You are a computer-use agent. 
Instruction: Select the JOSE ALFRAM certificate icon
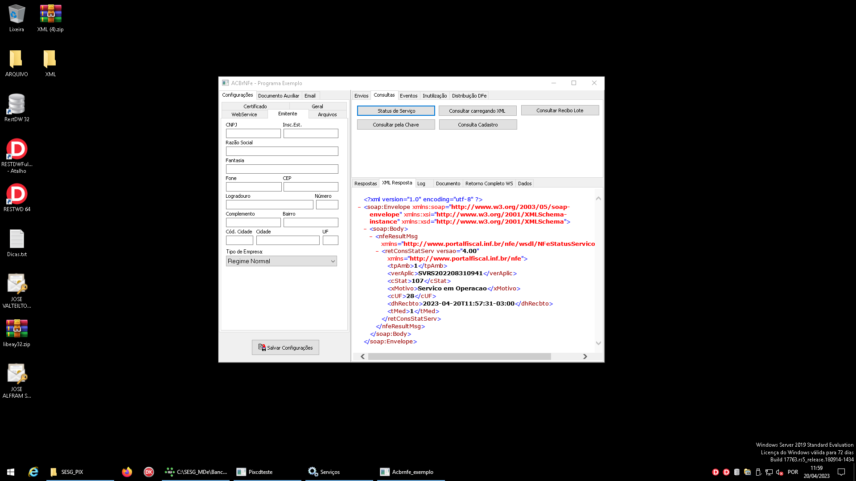click(x=16, y=381)
